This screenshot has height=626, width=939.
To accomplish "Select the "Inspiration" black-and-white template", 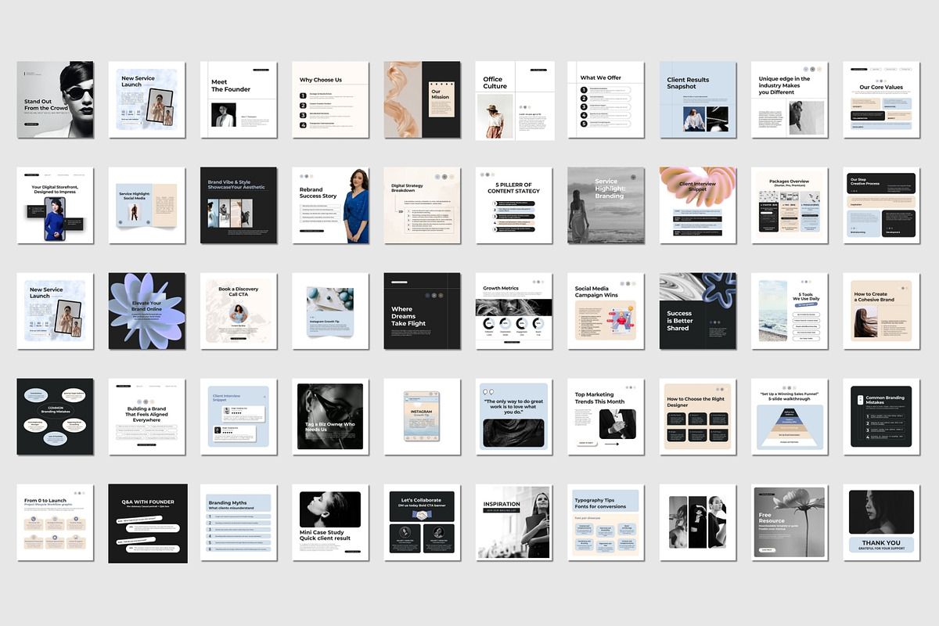I will coord(514,522).
